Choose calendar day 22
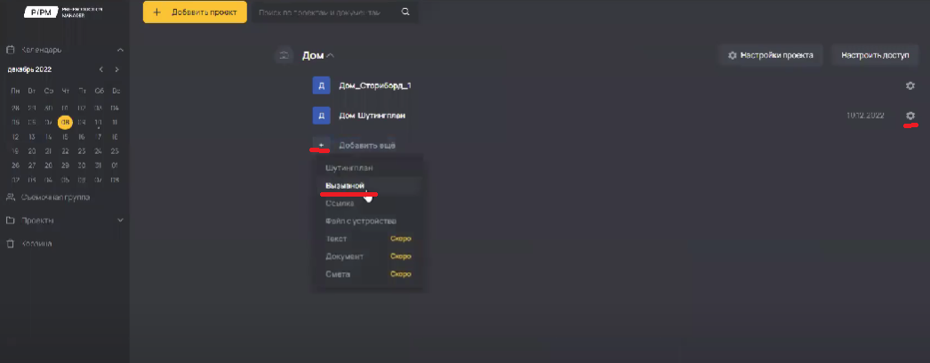Screen dimensions: 930x363 (x=65, y=150)
